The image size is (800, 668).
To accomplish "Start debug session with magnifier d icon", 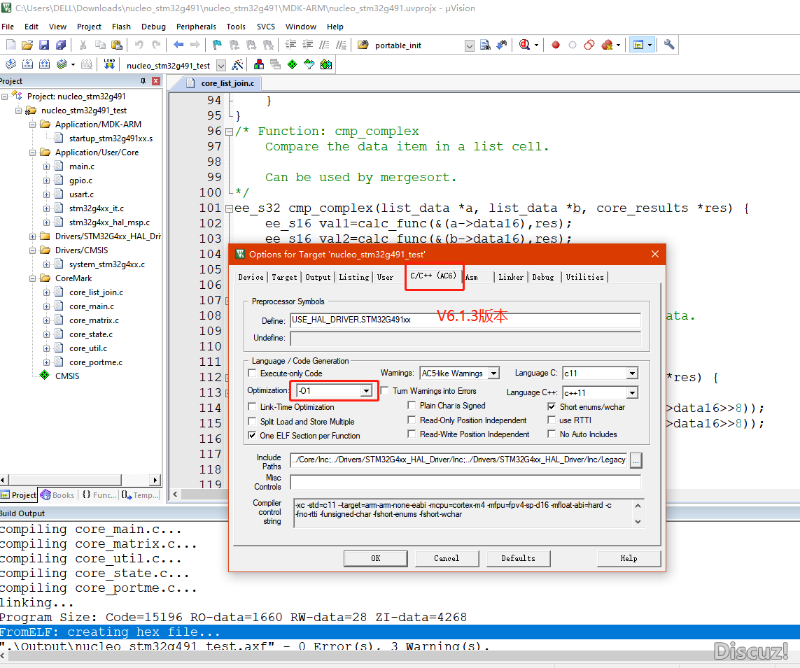I will (524, 45).
